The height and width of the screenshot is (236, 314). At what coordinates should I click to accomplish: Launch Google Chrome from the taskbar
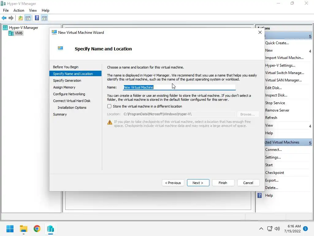click(37, 229)
